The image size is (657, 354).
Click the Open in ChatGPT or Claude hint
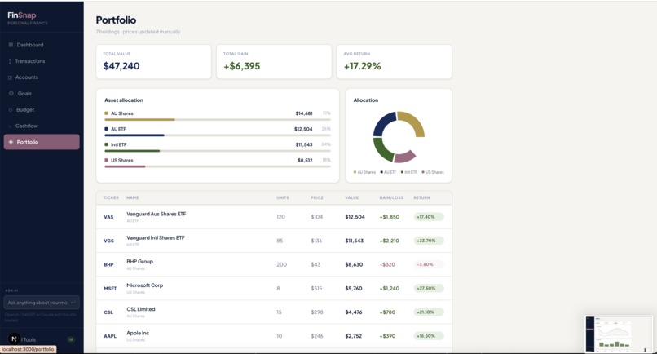(40, 317)
